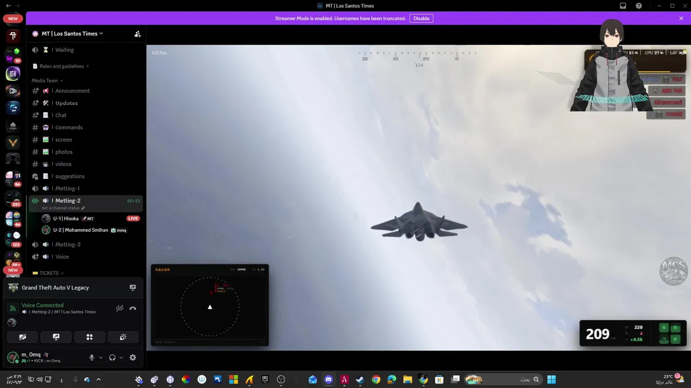Viewport: 691px width, 388px height.
Task: Show hidden system tray icons
Action: point(98,379)
